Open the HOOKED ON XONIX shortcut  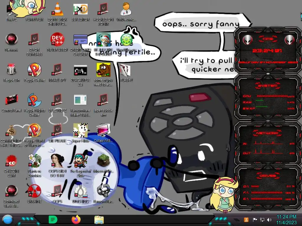[x=103, y=14]
